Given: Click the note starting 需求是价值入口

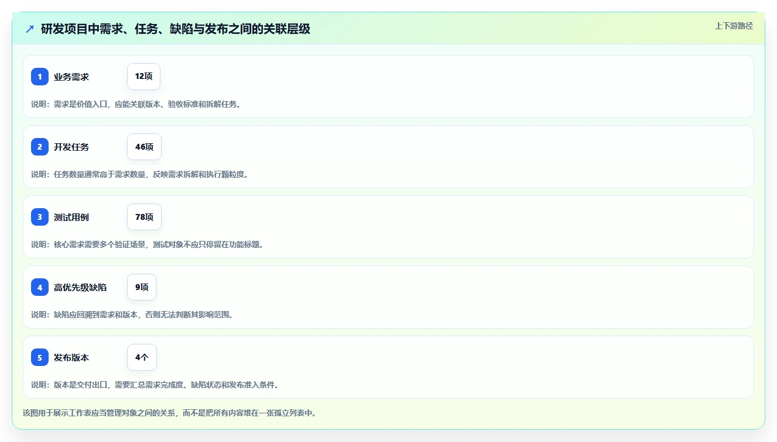Looking at the screenshot, I should pyautogui.click(x=136, y=104).
